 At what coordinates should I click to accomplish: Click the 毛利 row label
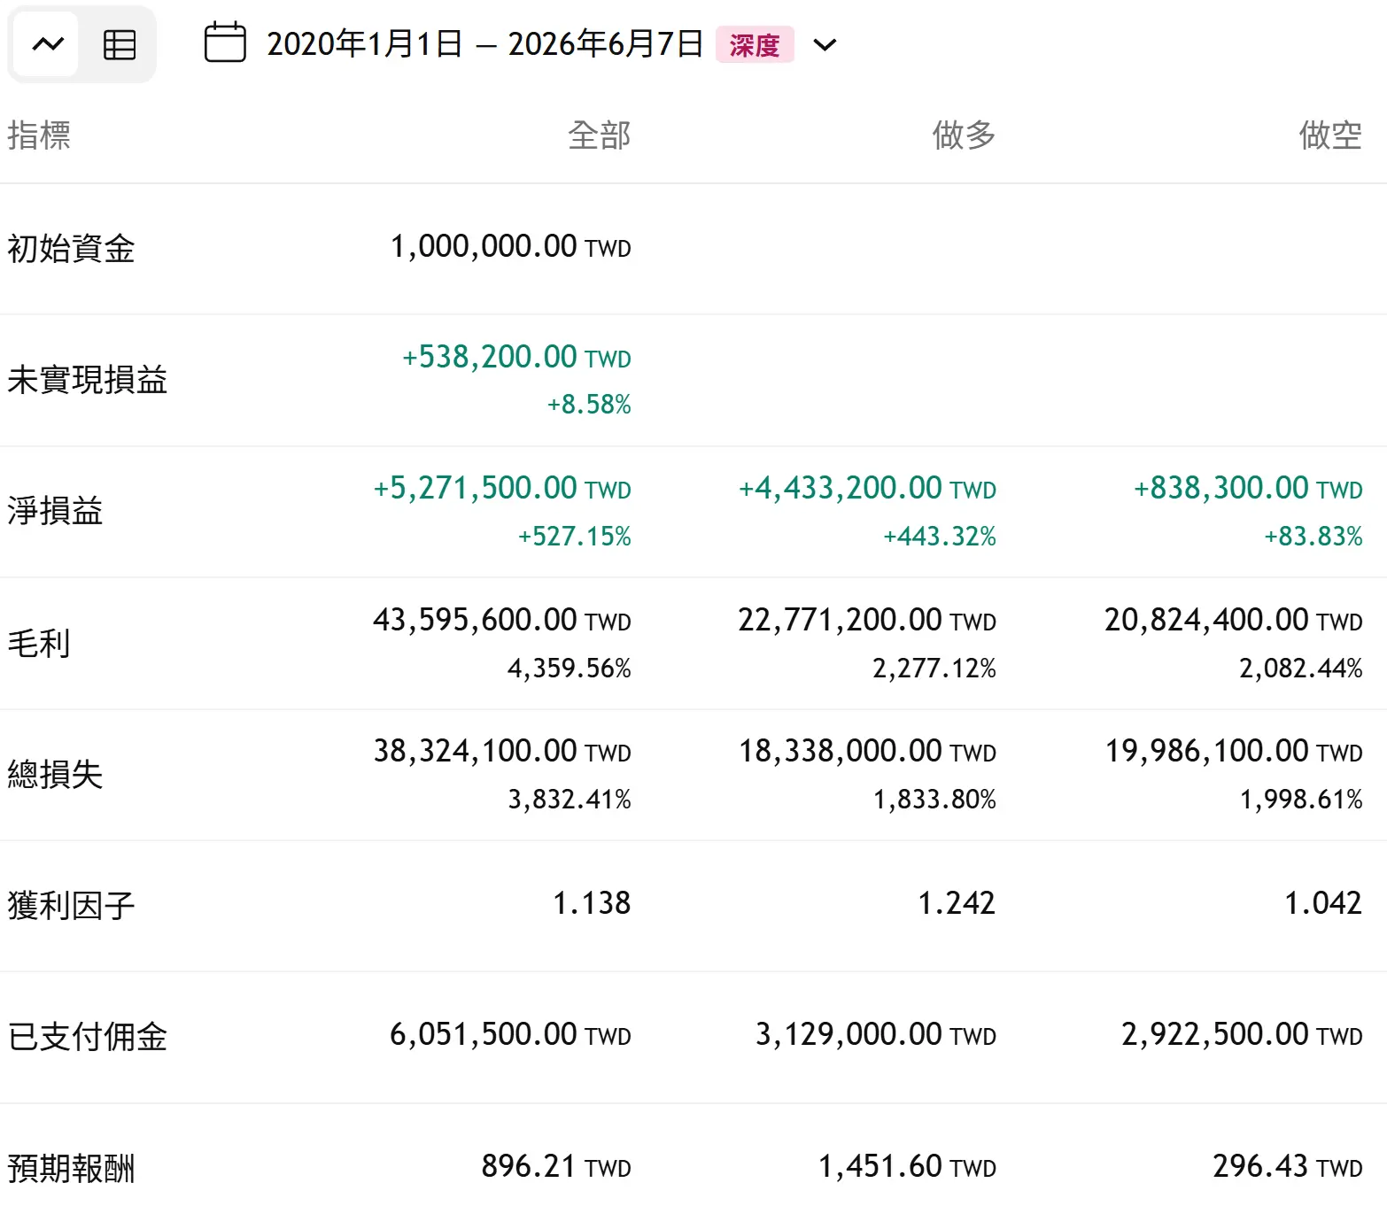tap(39, 643)
